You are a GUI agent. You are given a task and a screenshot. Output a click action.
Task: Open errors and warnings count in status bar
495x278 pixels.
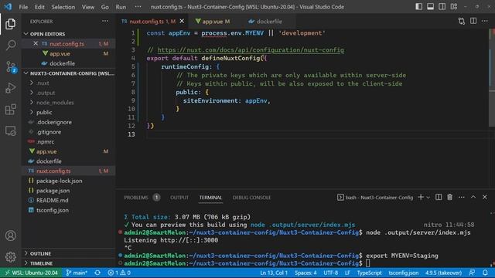pyautogui.click(x=119, y=273)
